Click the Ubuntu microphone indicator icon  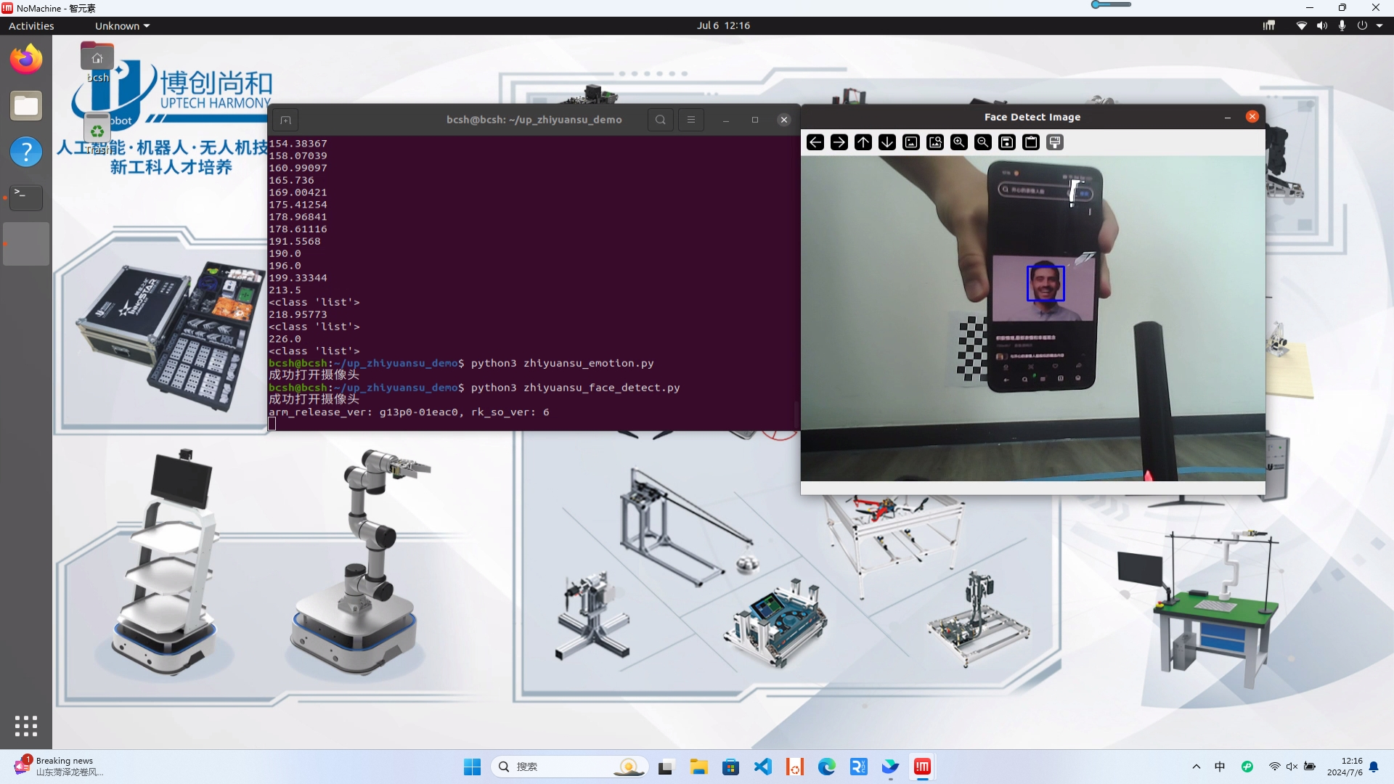click(x=1342, y=25)
